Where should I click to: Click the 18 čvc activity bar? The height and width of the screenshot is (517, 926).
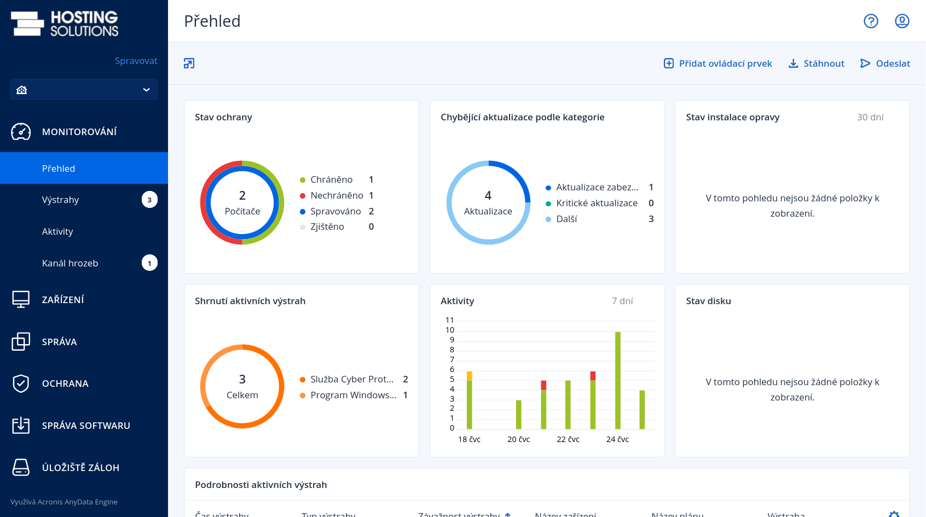470,400
